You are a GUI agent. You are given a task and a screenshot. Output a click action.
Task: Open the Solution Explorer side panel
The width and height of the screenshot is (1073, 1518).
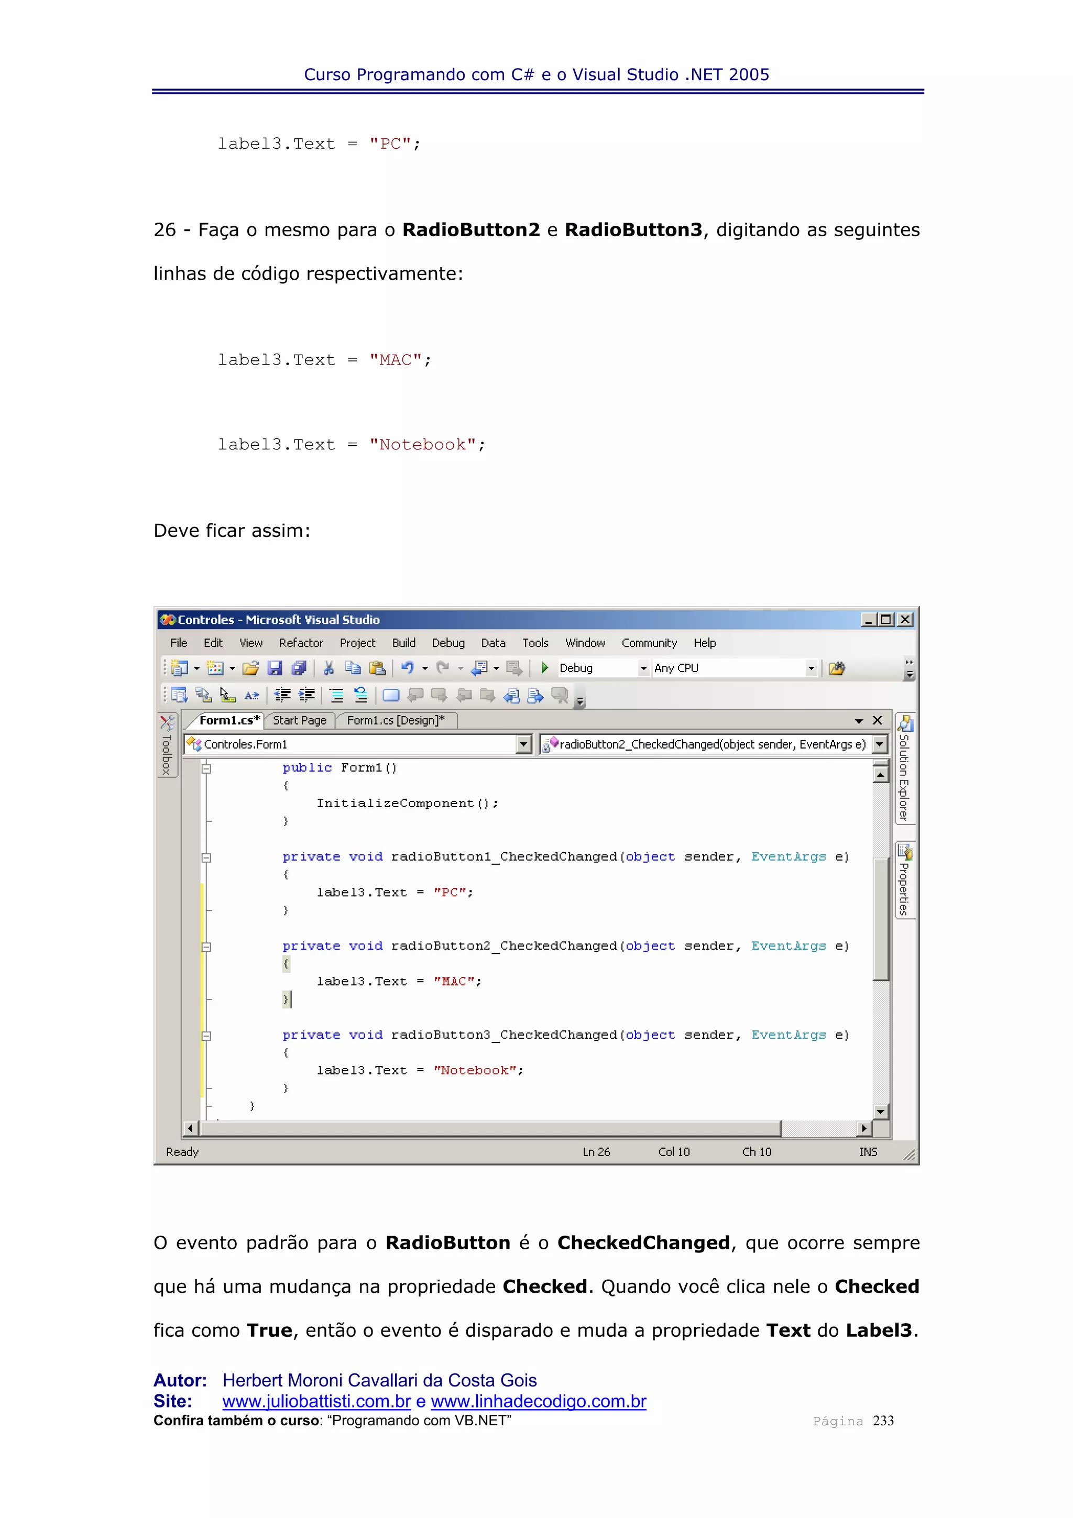click(x=904, y=767)
